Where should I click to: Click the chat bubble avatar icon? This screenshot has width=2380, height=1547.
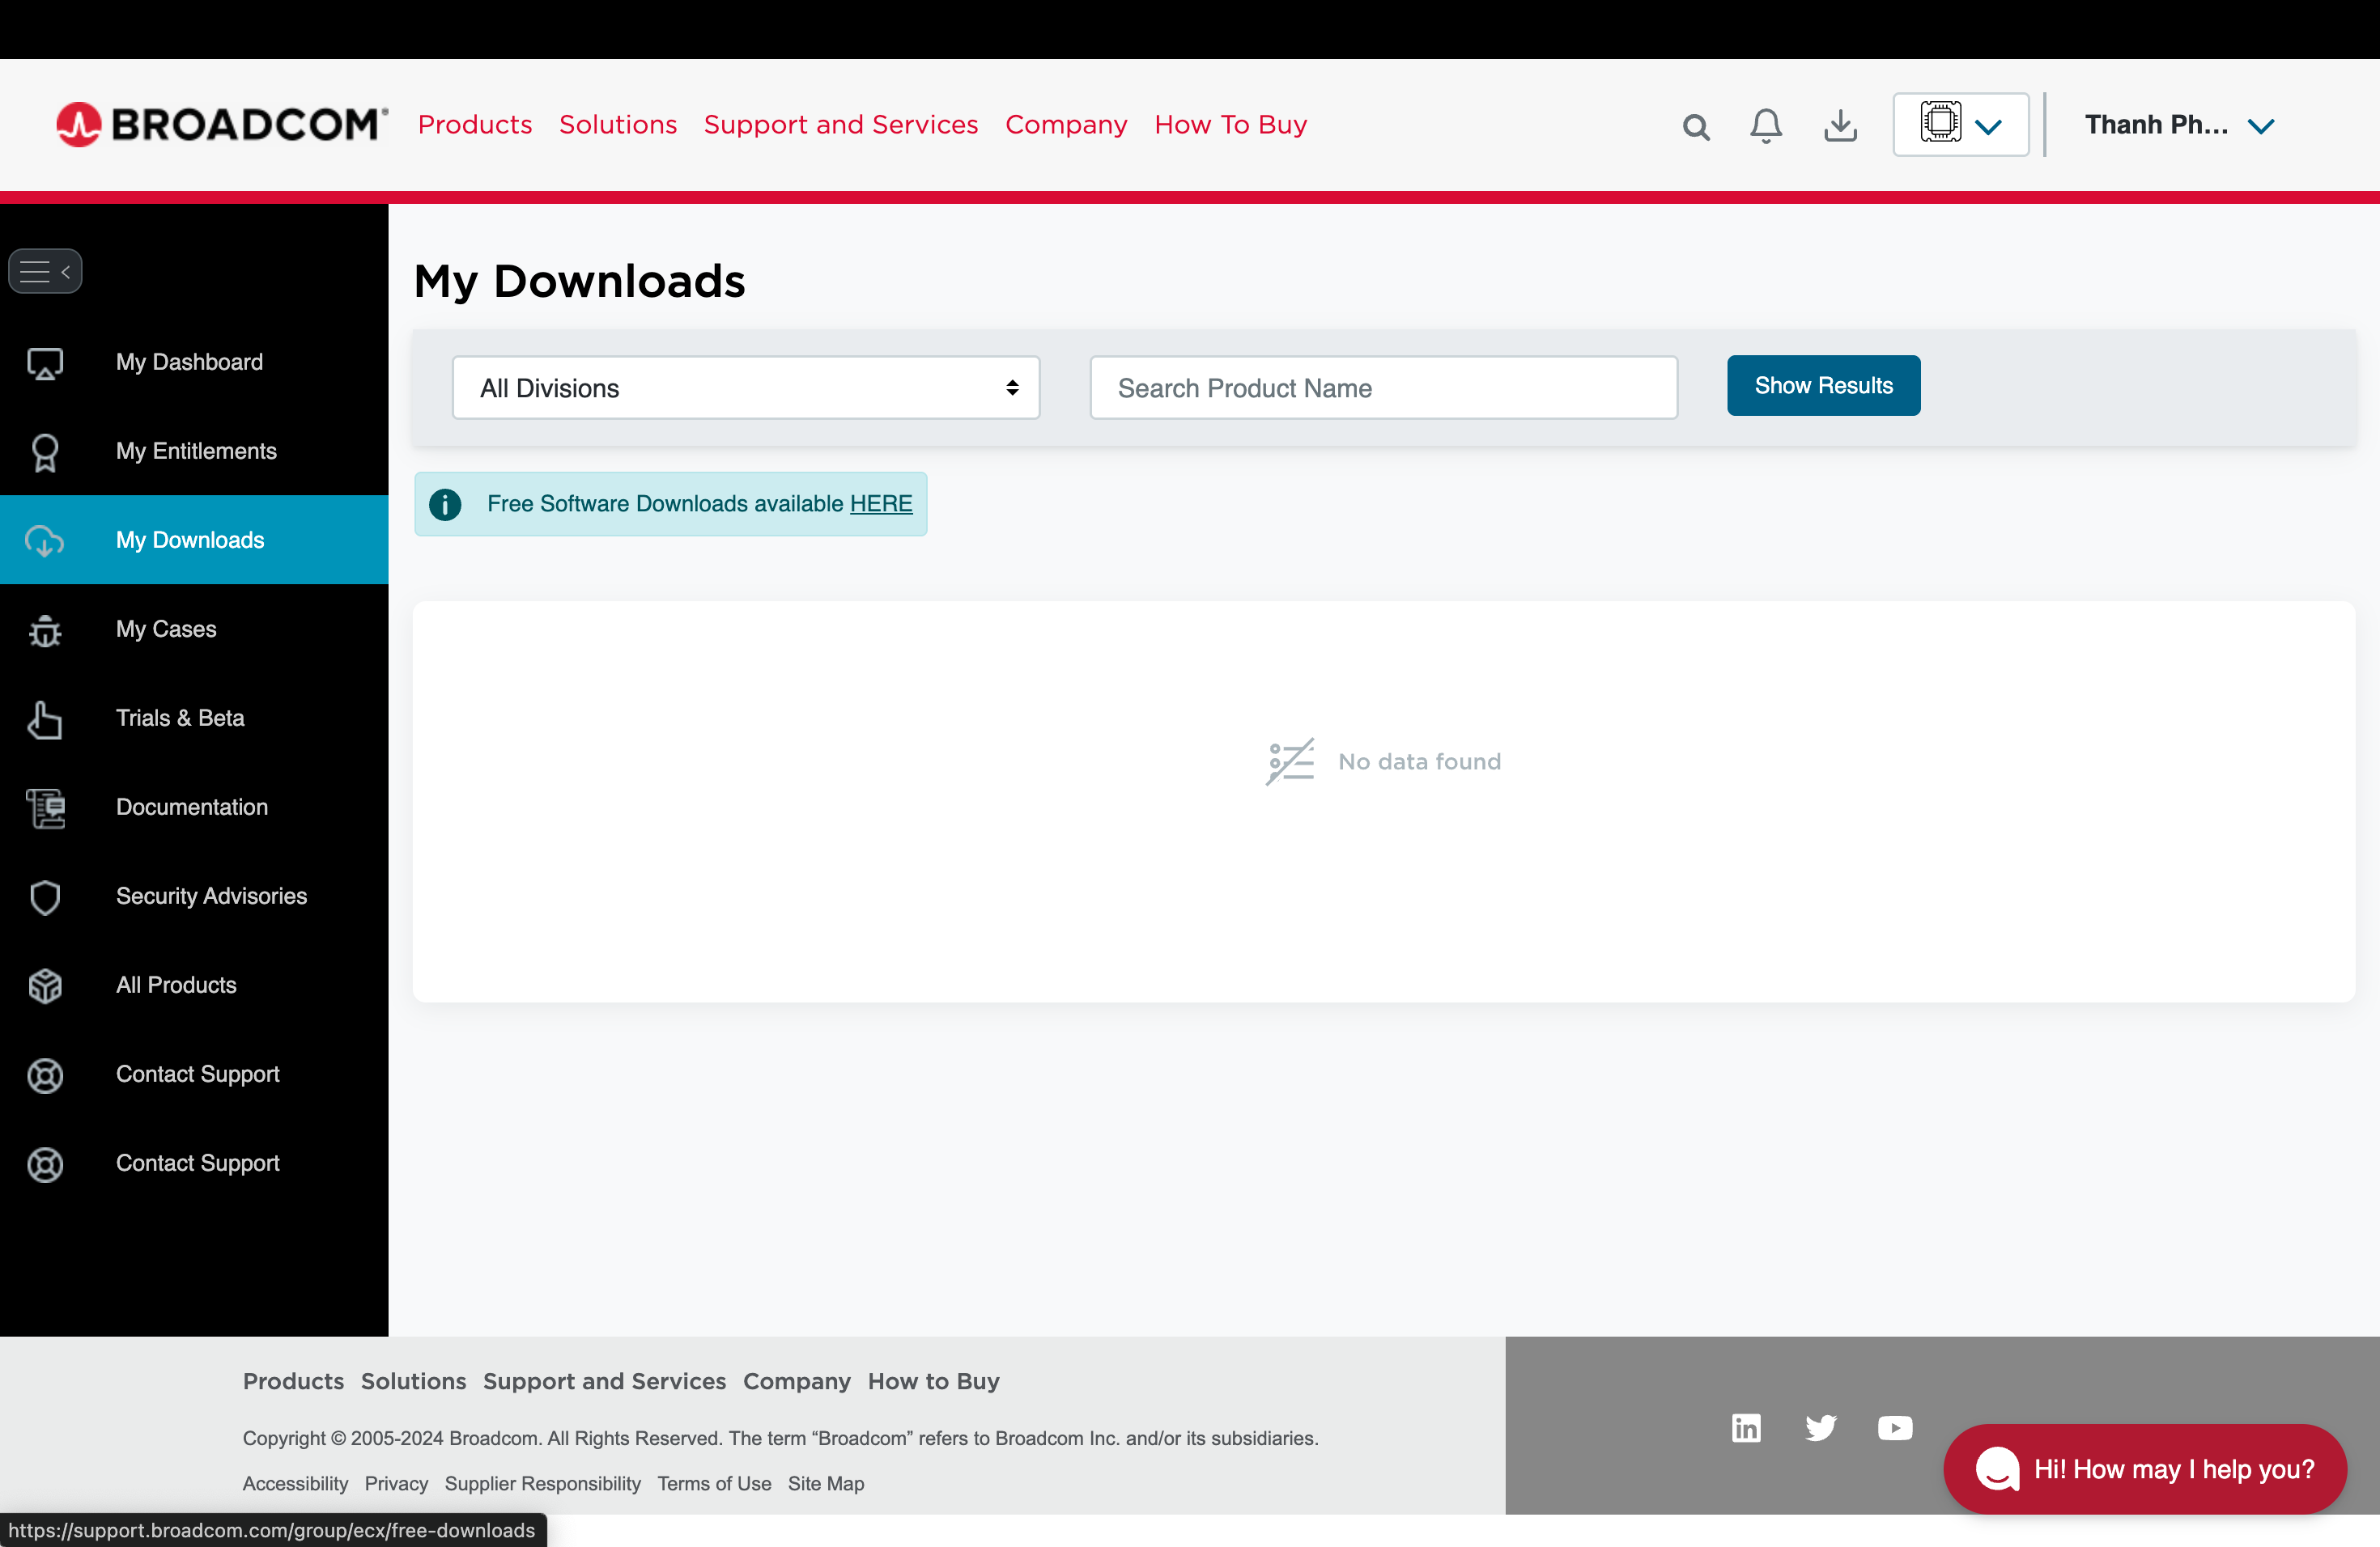point(1998,1469)
